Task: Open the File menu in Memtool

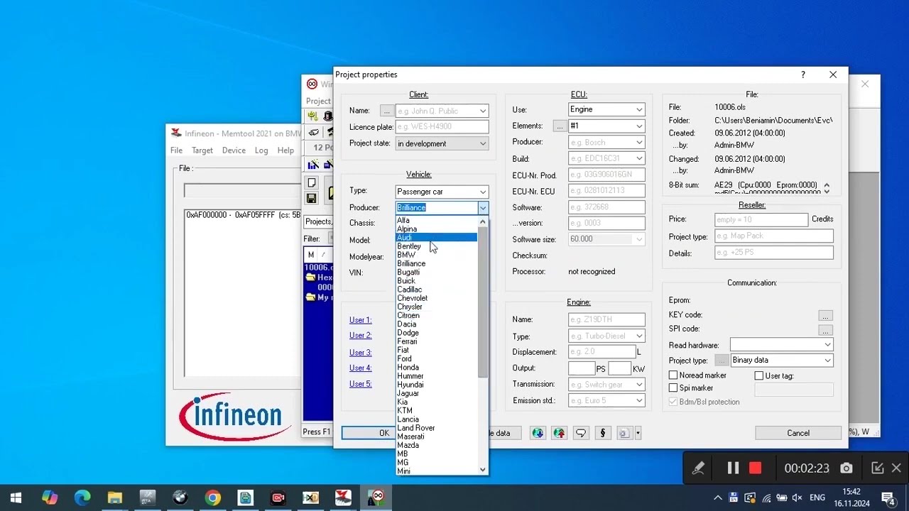Action: coord(176,150)
